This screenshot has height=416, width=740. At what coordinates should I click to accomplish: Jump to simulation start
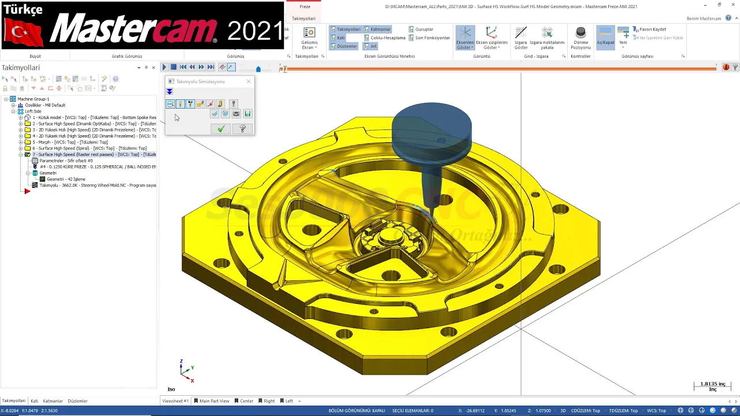(x=183, y=68)
